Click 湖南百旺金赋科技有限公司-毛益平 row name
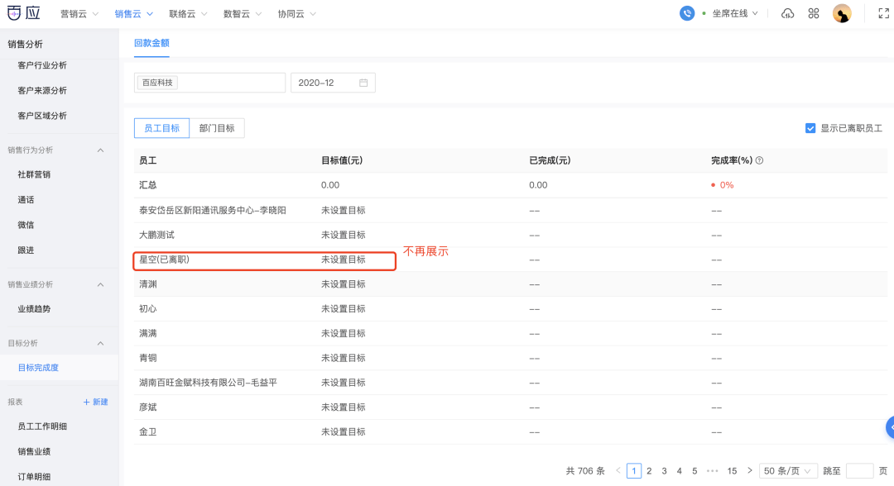894x486 pixels. point(208,383)
